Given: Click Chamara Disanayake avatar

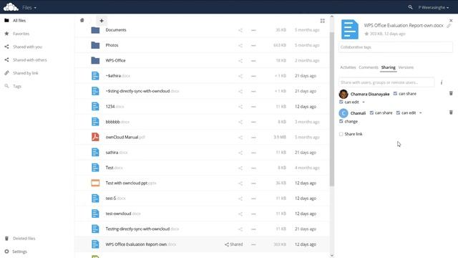Looking at the screenshot, I should [343, 94].
